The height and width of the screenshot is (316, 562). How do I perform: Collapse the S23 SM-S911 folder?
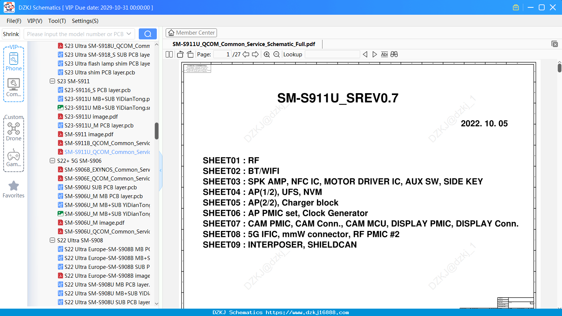[x=52, y=81]
